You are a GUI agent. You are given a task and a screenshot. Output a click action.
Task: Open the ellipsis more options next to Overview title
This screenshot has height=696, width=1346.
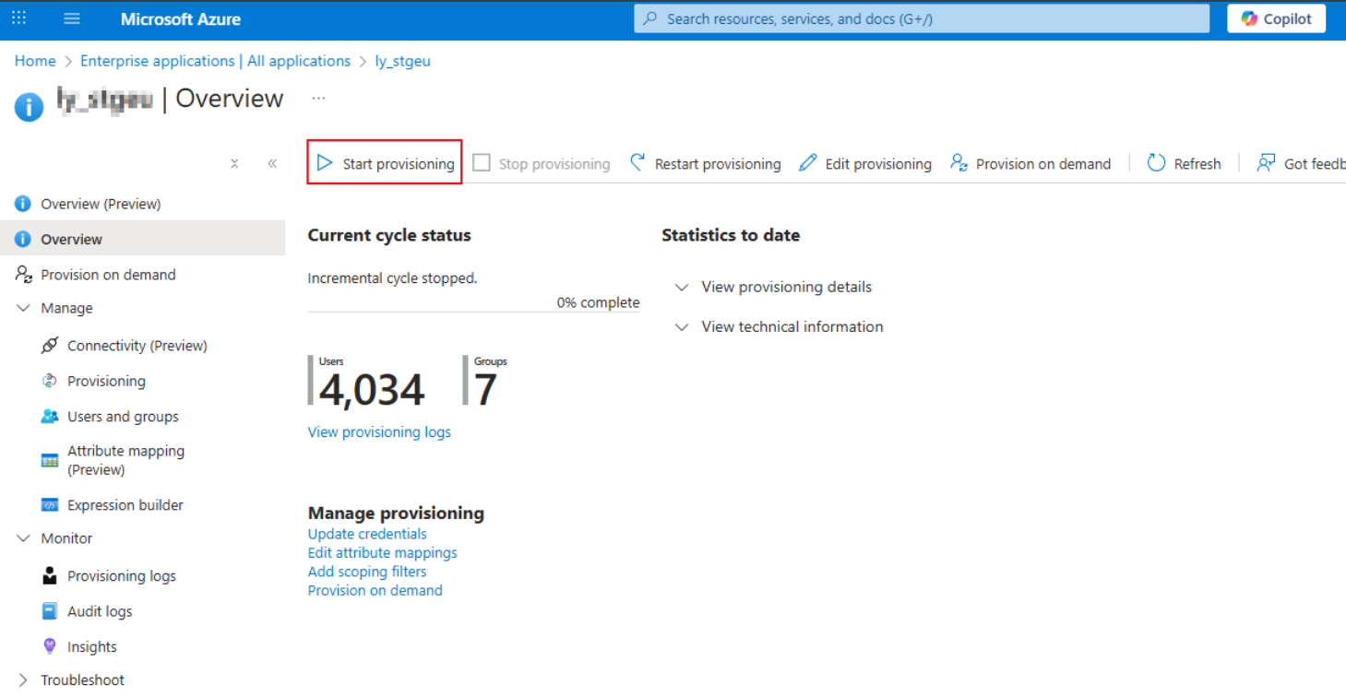[318, 98]
